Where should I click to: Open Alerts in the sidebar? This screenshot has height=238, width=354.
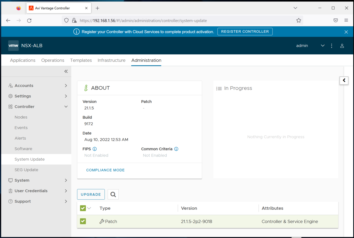coord(20,138)
